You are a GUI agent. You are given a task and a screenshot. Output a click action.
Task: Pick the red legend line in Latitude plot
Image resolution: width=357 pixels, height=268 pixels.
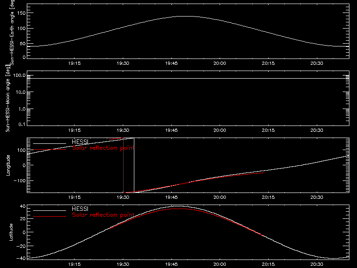[x=50, y=217]
